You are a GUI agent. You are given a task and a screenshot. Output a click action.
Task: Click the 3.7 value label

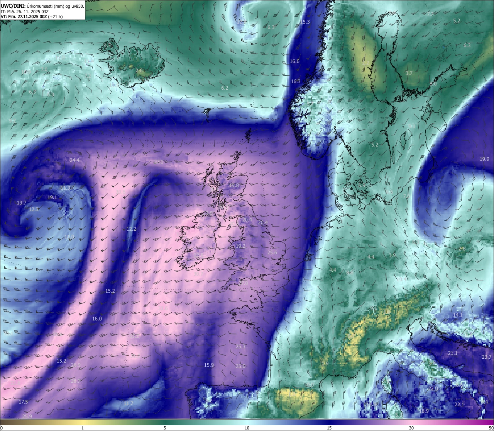point(409,73)
